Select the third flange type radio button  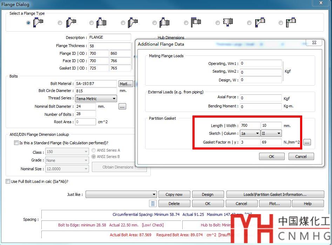(x=92, y=23)
